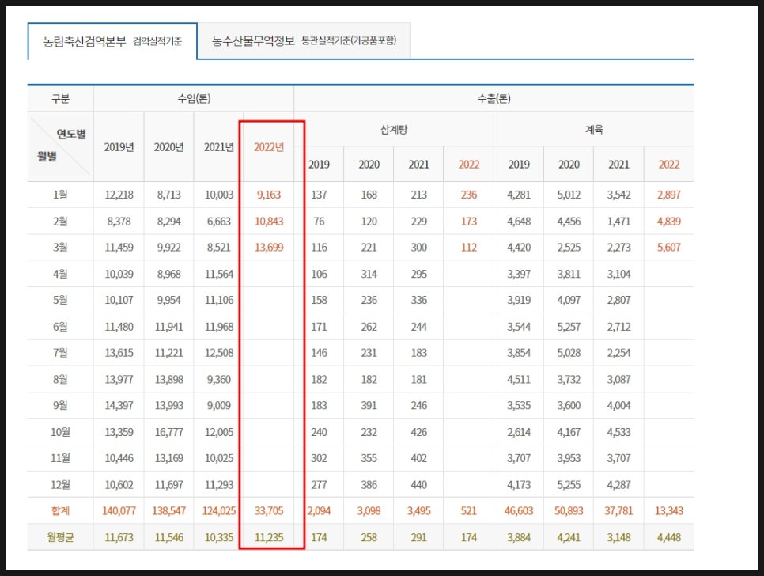
Task: Click the 월별 diagonal header label
Action: (47, 157)
